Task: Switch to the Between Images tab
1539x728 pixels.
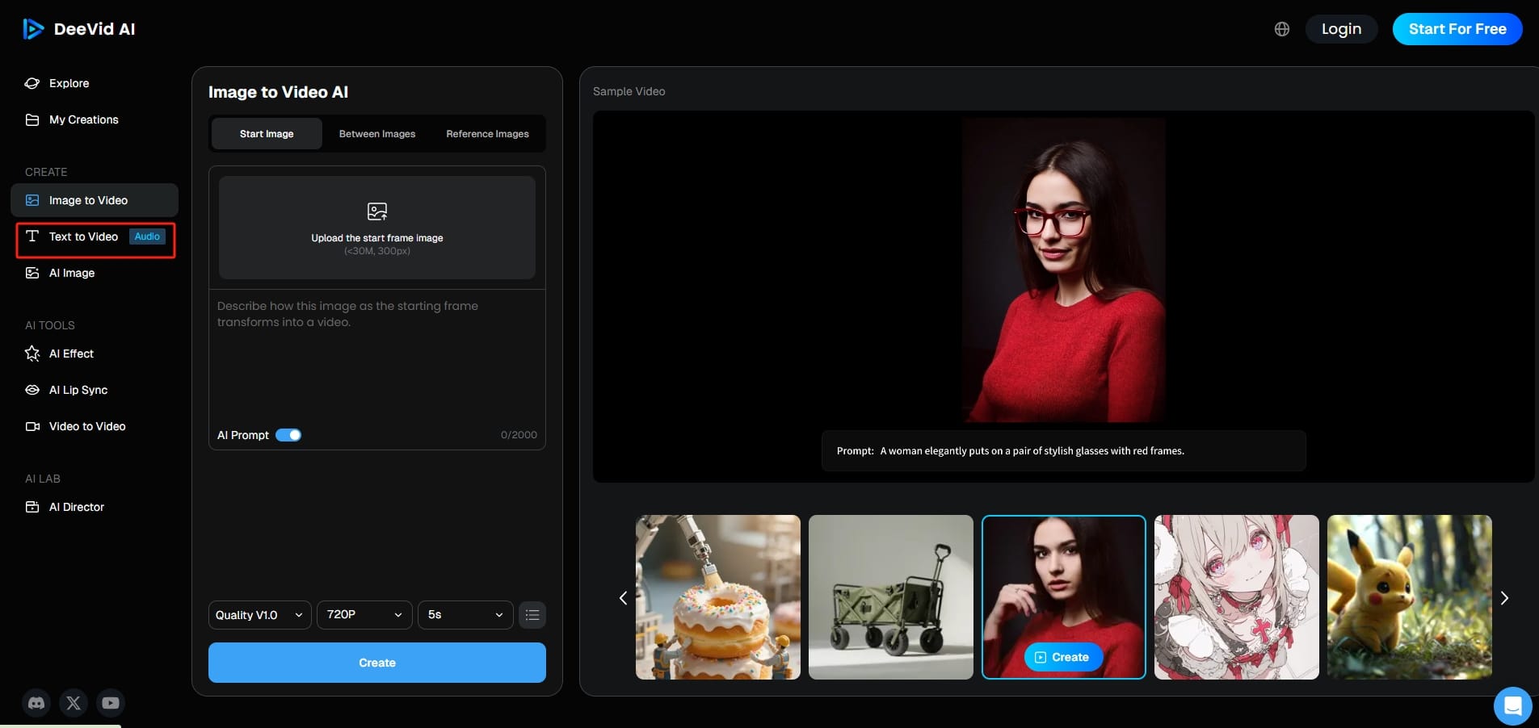Action: [377, 134]
